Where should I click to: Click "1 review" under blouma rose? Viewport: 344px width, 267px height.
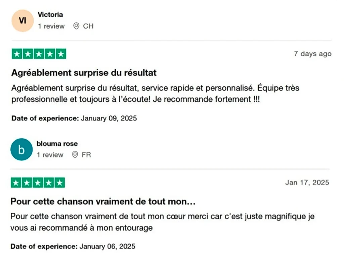[x=50, y=155]
